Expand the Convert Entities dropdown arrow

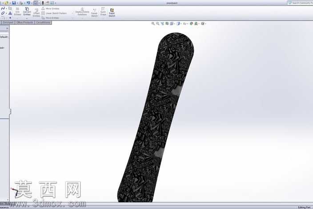click(27, 18)
